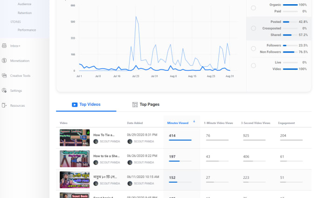Go to Creative Tools section
This screenshot has height=198, width=317.
point(20,76)
